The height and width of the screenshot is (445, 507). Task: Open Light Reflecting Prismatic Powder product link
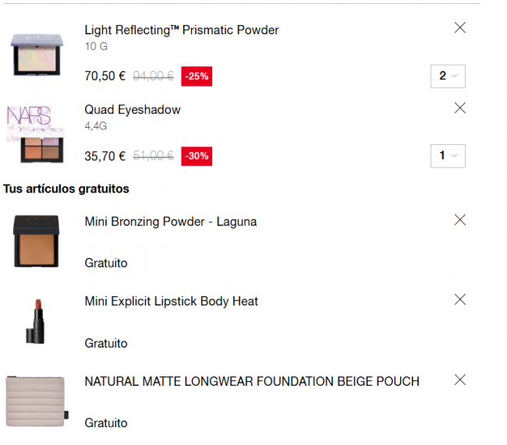click(x=181, y=30)
